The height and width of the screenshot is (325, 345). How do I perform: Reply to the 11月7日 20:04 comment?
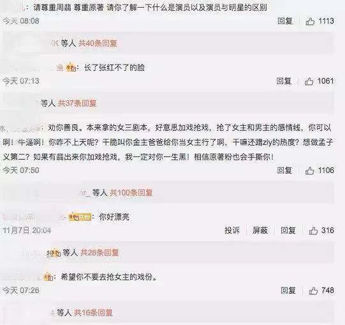288,231
